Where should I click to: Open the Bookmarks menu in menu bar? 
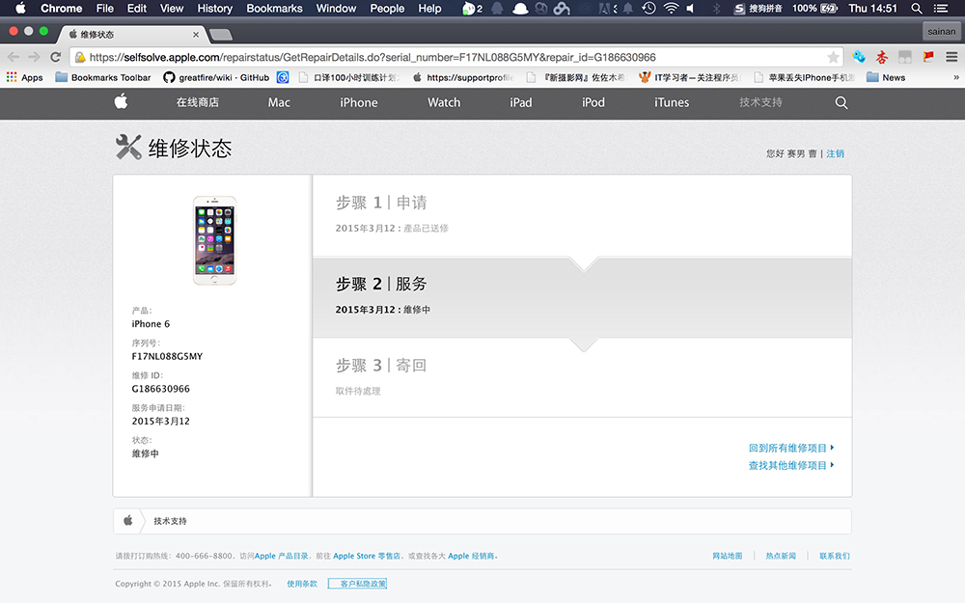[274, 8]
